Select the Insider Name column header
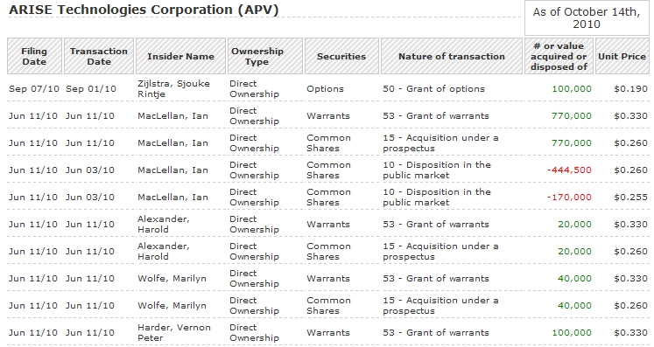The height and width of the screenshot is (347, 654). pos(180,56)
